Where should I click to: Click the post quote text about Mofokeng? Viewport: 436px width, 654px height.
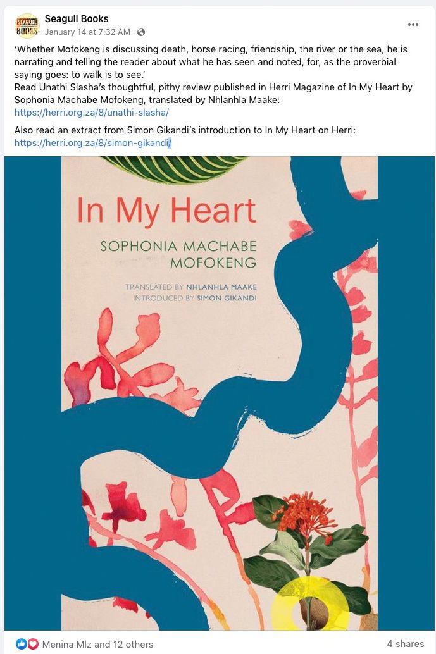pyautogui.click(x=211, y=62)
